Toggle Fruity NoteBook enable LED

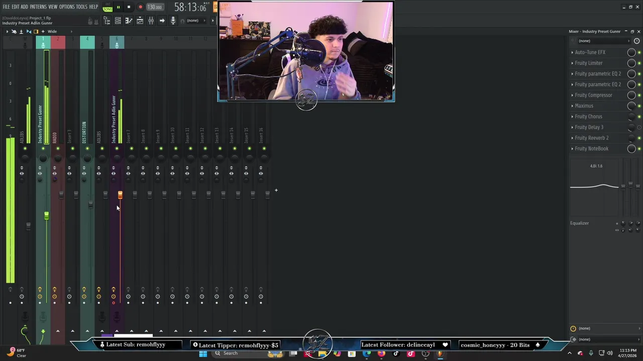tap(639, 149)
